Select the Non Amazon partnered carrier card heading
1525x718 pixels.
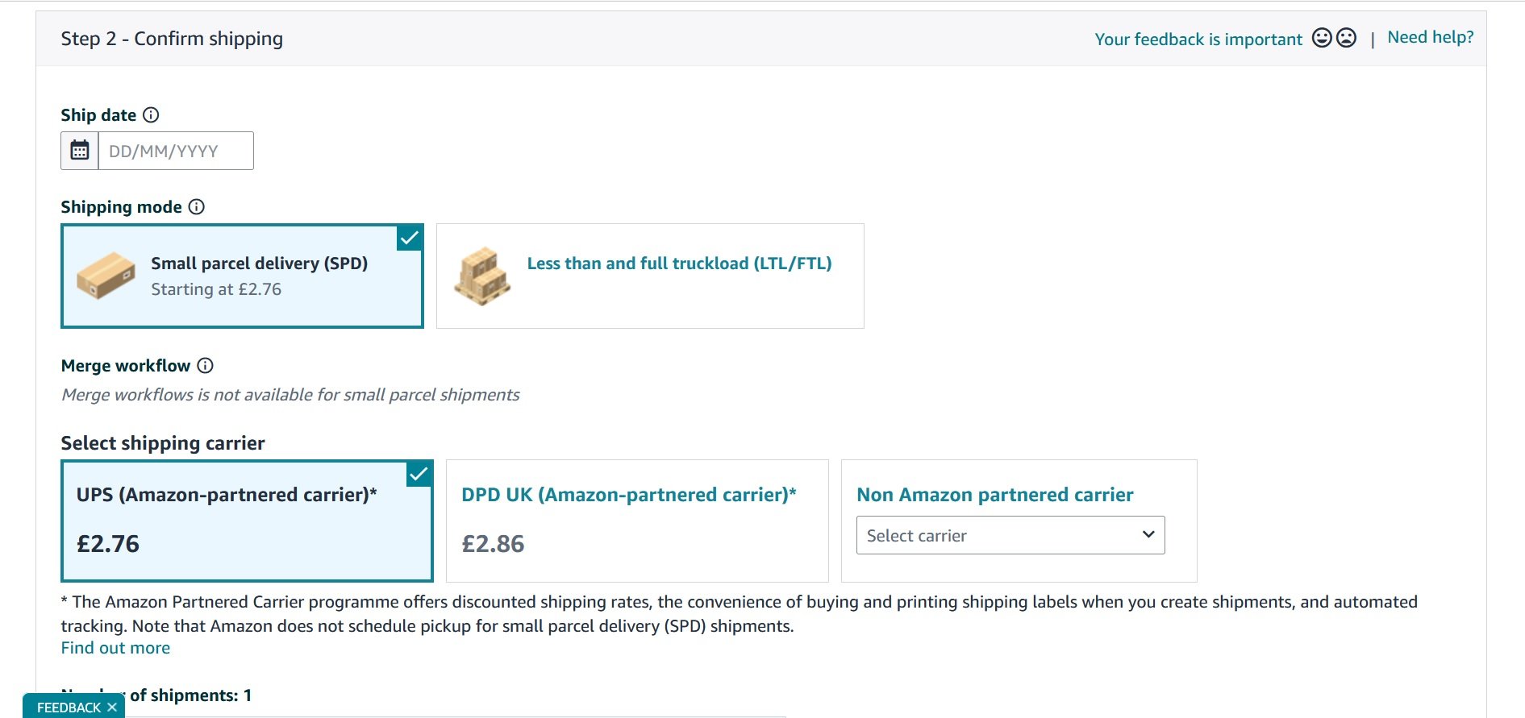994,495
